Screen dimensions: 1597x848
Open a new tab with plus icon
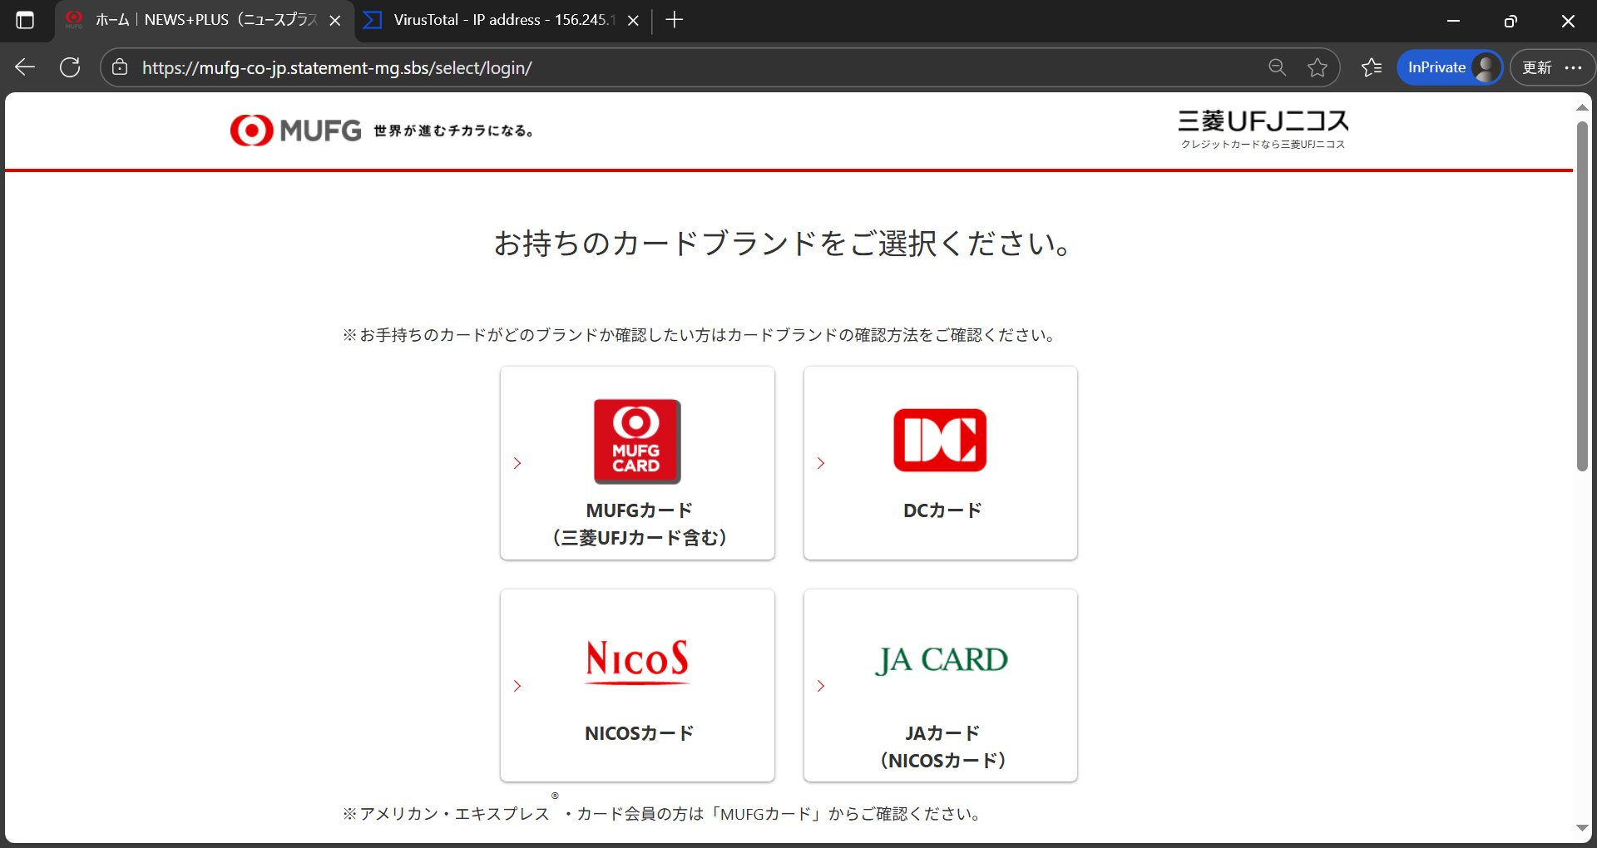675,20
